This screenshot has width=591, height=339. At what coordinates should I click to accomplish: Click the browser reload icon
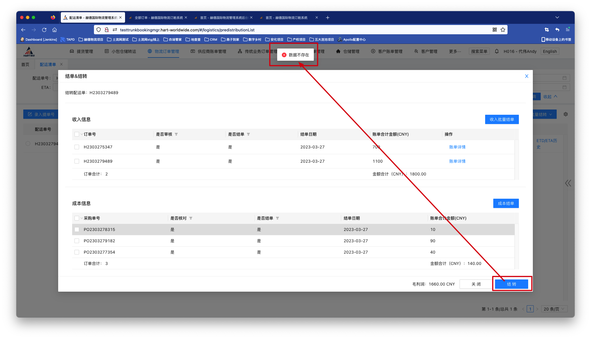[44, 30]
